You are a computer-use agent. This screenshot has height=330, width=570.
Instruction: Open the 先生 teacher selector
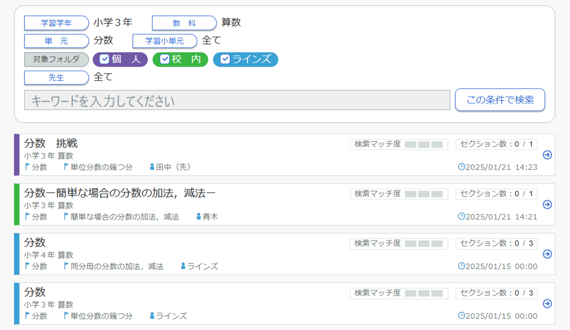(56, 78)
